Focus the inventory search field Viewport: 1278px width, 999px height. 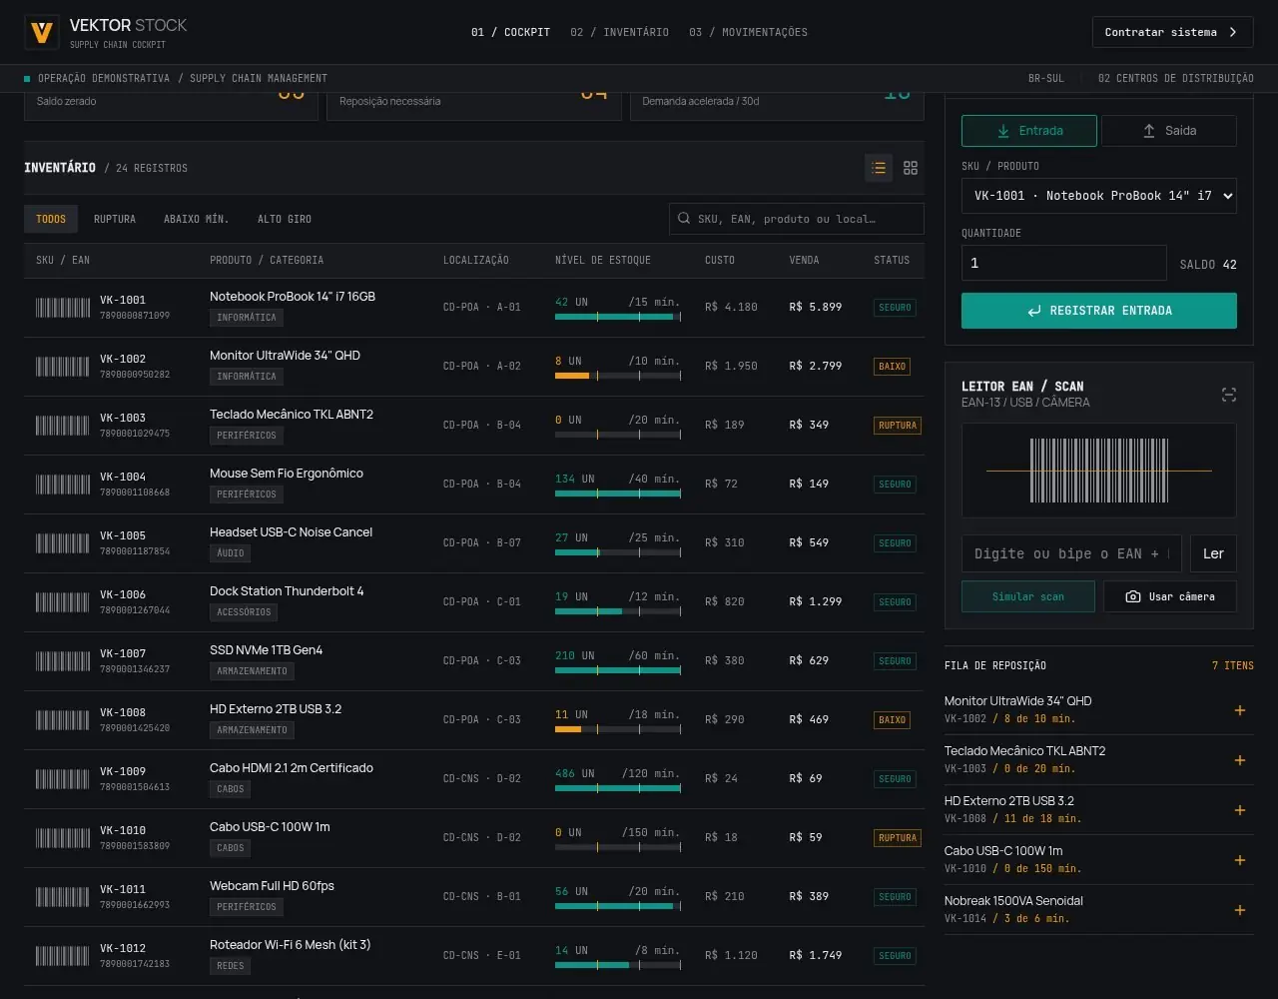pyautogui.click(x=797, y=219)
